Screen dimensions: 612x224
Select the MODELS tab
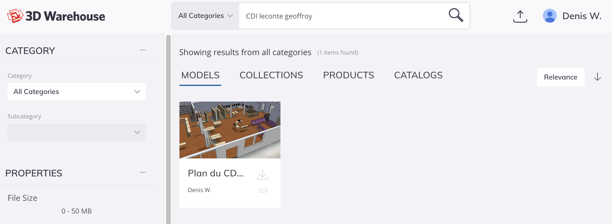coord(200,75)
